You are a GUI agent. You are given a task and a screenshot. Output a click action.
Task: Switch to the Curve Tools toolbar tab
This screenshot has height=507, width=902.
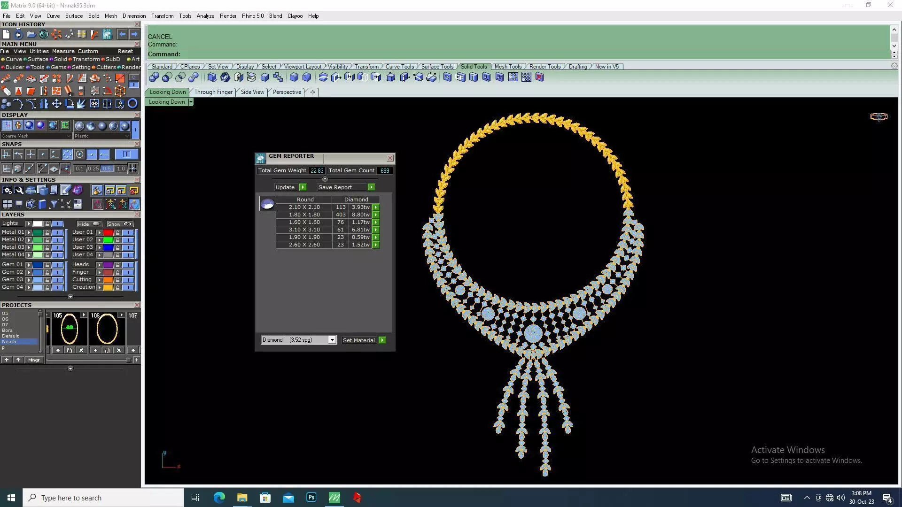[x=400, y=67]
